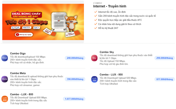Click the orange LUX 800 icon

(5, 99)
